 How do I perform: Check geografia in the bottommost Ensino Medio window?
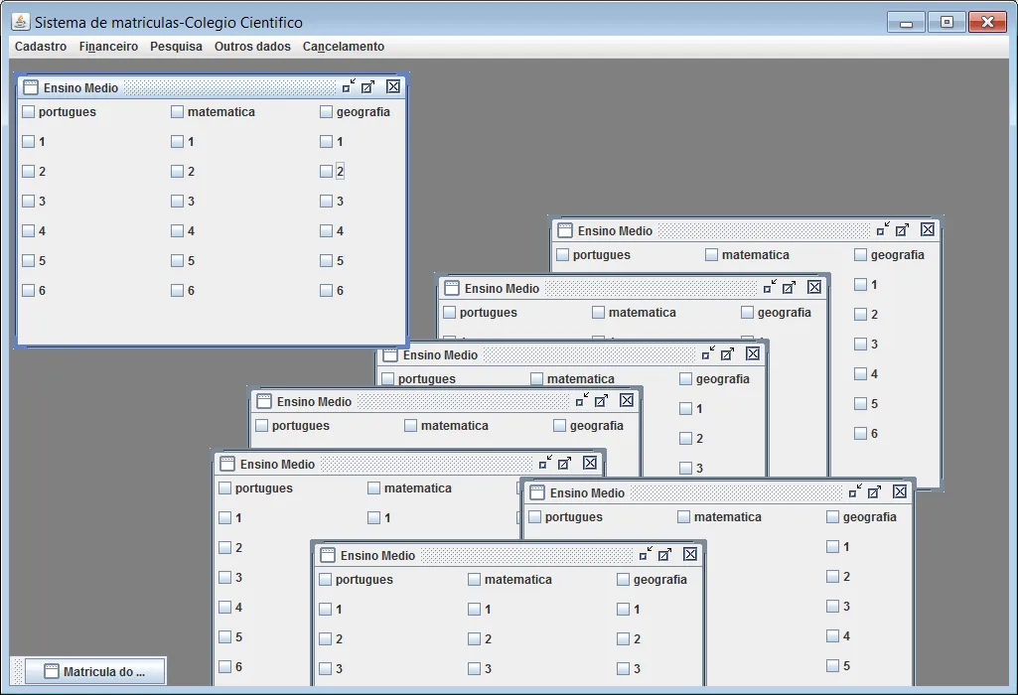click(x=652, y=580)
